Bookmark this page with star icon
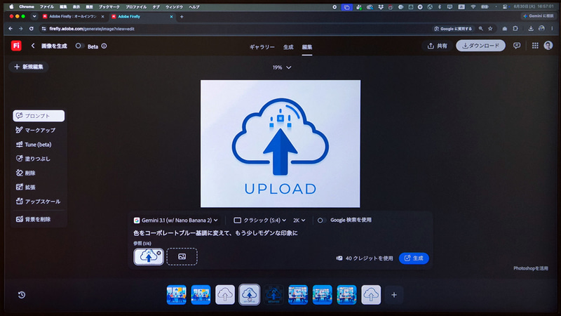561x316 pixels. (490, 29)
